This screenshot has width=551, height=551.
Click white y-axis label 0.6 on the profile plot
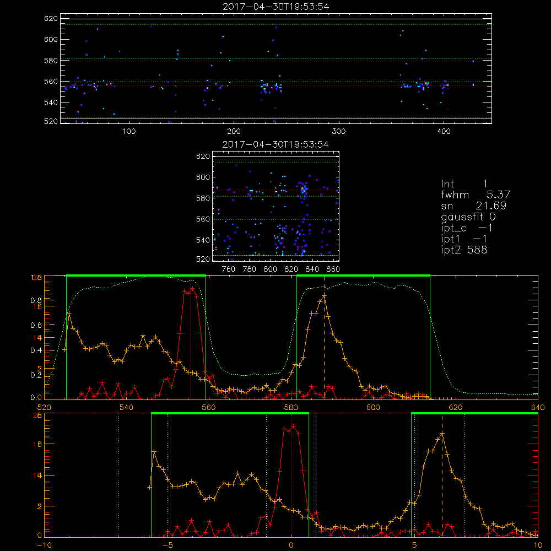tap(36, 326)
